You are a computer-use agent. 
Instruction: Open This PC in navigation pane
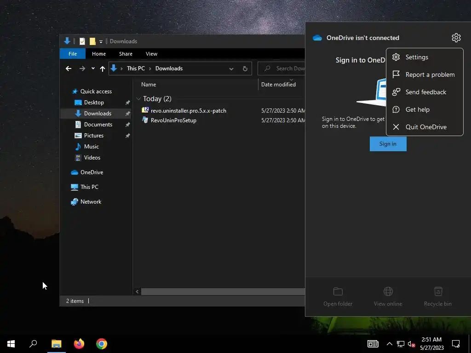[x=89, y=187]
